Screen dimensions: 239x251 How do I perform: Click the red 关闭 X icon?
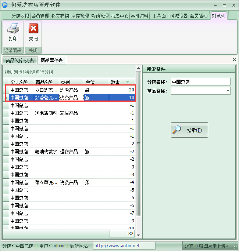coord(33,28)
